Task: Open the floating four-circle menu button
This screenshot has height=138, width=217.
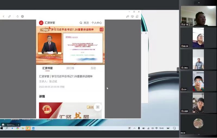Action: (x=98, y=107)
